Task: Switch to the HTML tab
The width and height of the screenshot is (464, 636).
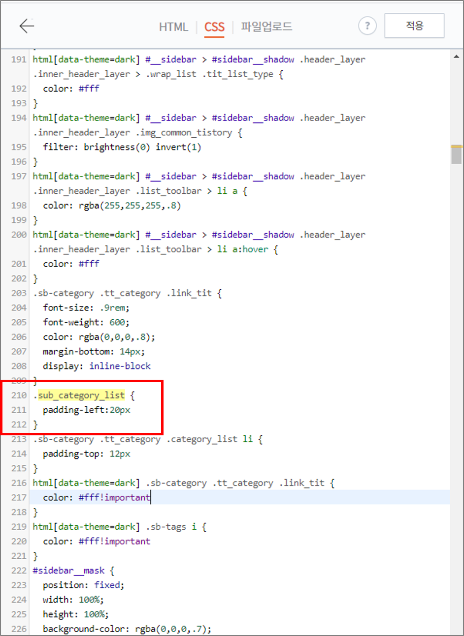Action: [x=173, y=27]
